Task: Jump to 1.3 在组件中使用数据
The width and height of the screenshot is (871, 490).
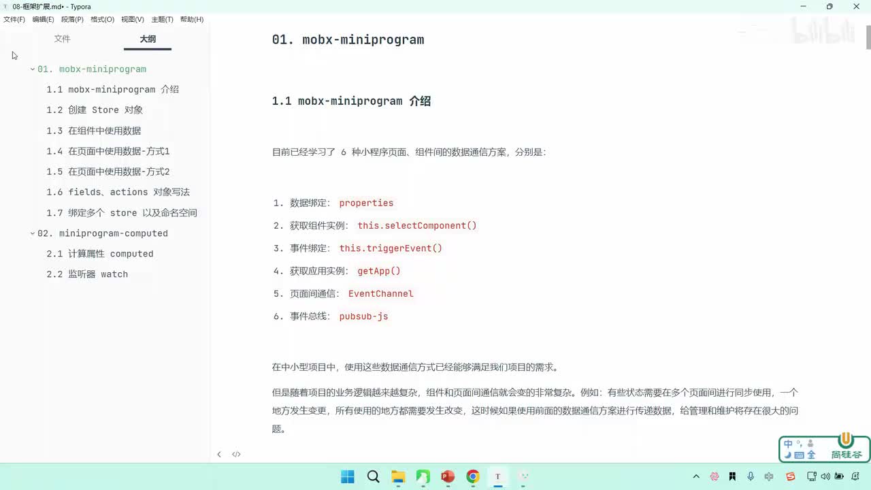Action: pyautogui.click(x=94, y=131)
